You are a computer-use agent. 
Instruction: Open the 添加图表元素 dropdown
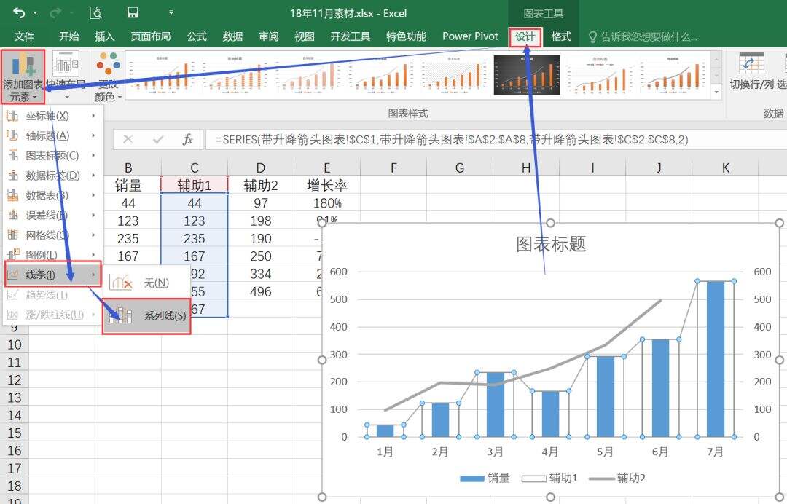point(22,73)
